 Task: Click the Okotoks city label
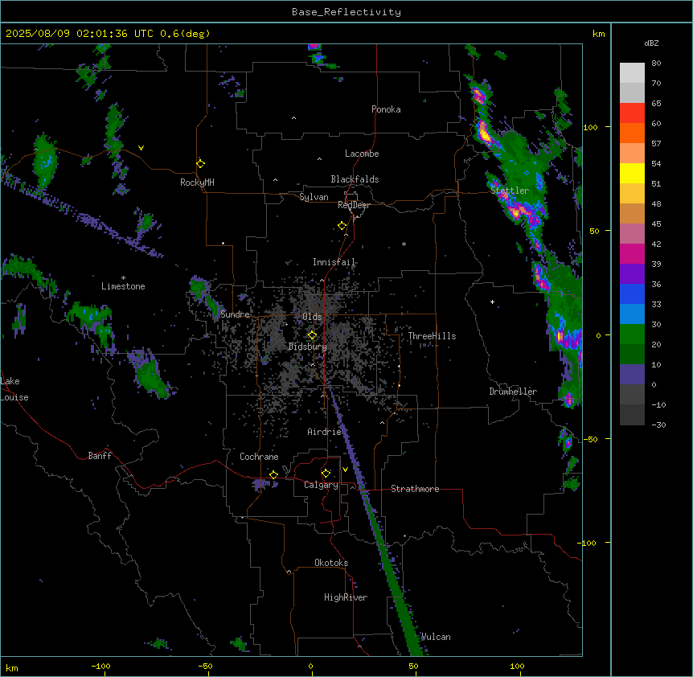[331, 563]
